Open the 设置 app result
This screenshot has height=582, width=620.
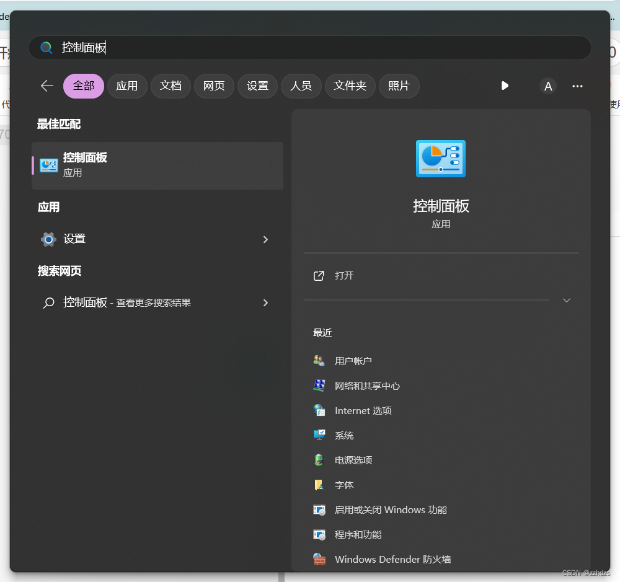(x=157, y=240)
